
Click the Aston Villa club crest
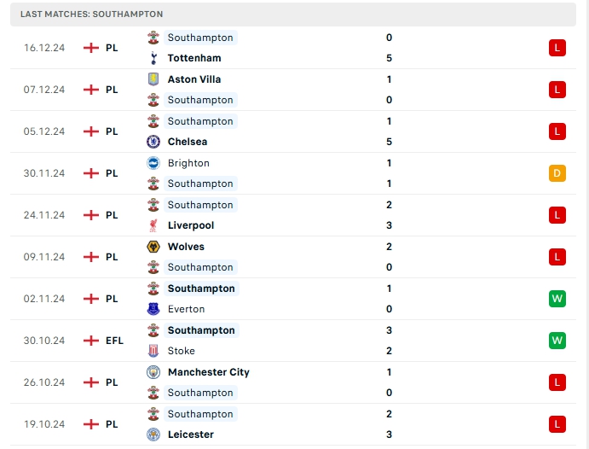coord(153,79)
